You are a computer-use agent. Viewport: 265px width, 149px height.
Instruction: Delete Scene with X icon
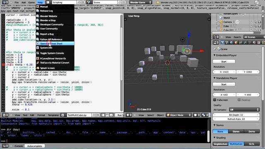tap(124, 2)
